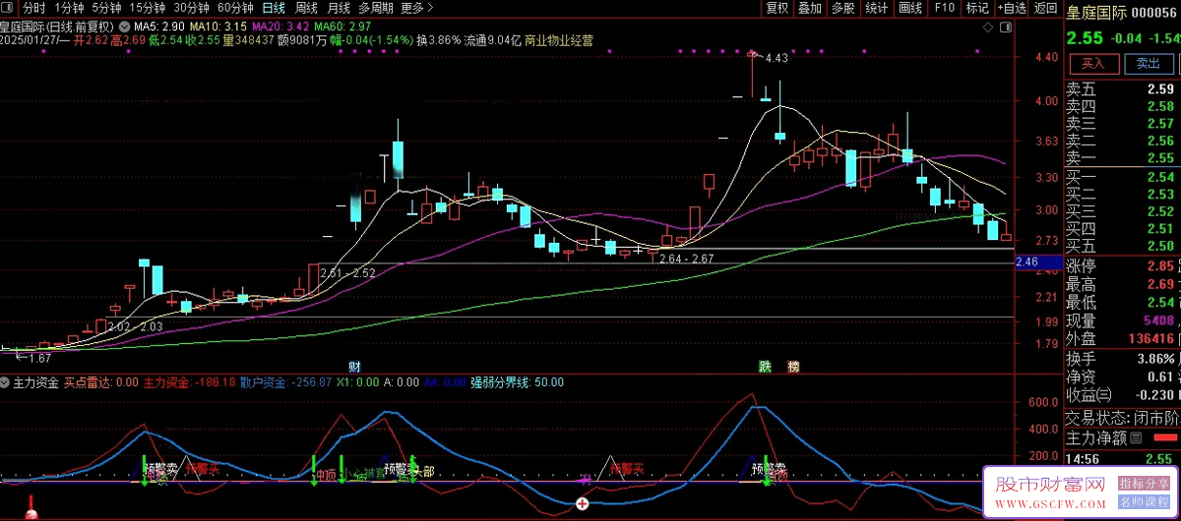Click the 4.43 high price label

pyautogui.click(x=776, y=58)
